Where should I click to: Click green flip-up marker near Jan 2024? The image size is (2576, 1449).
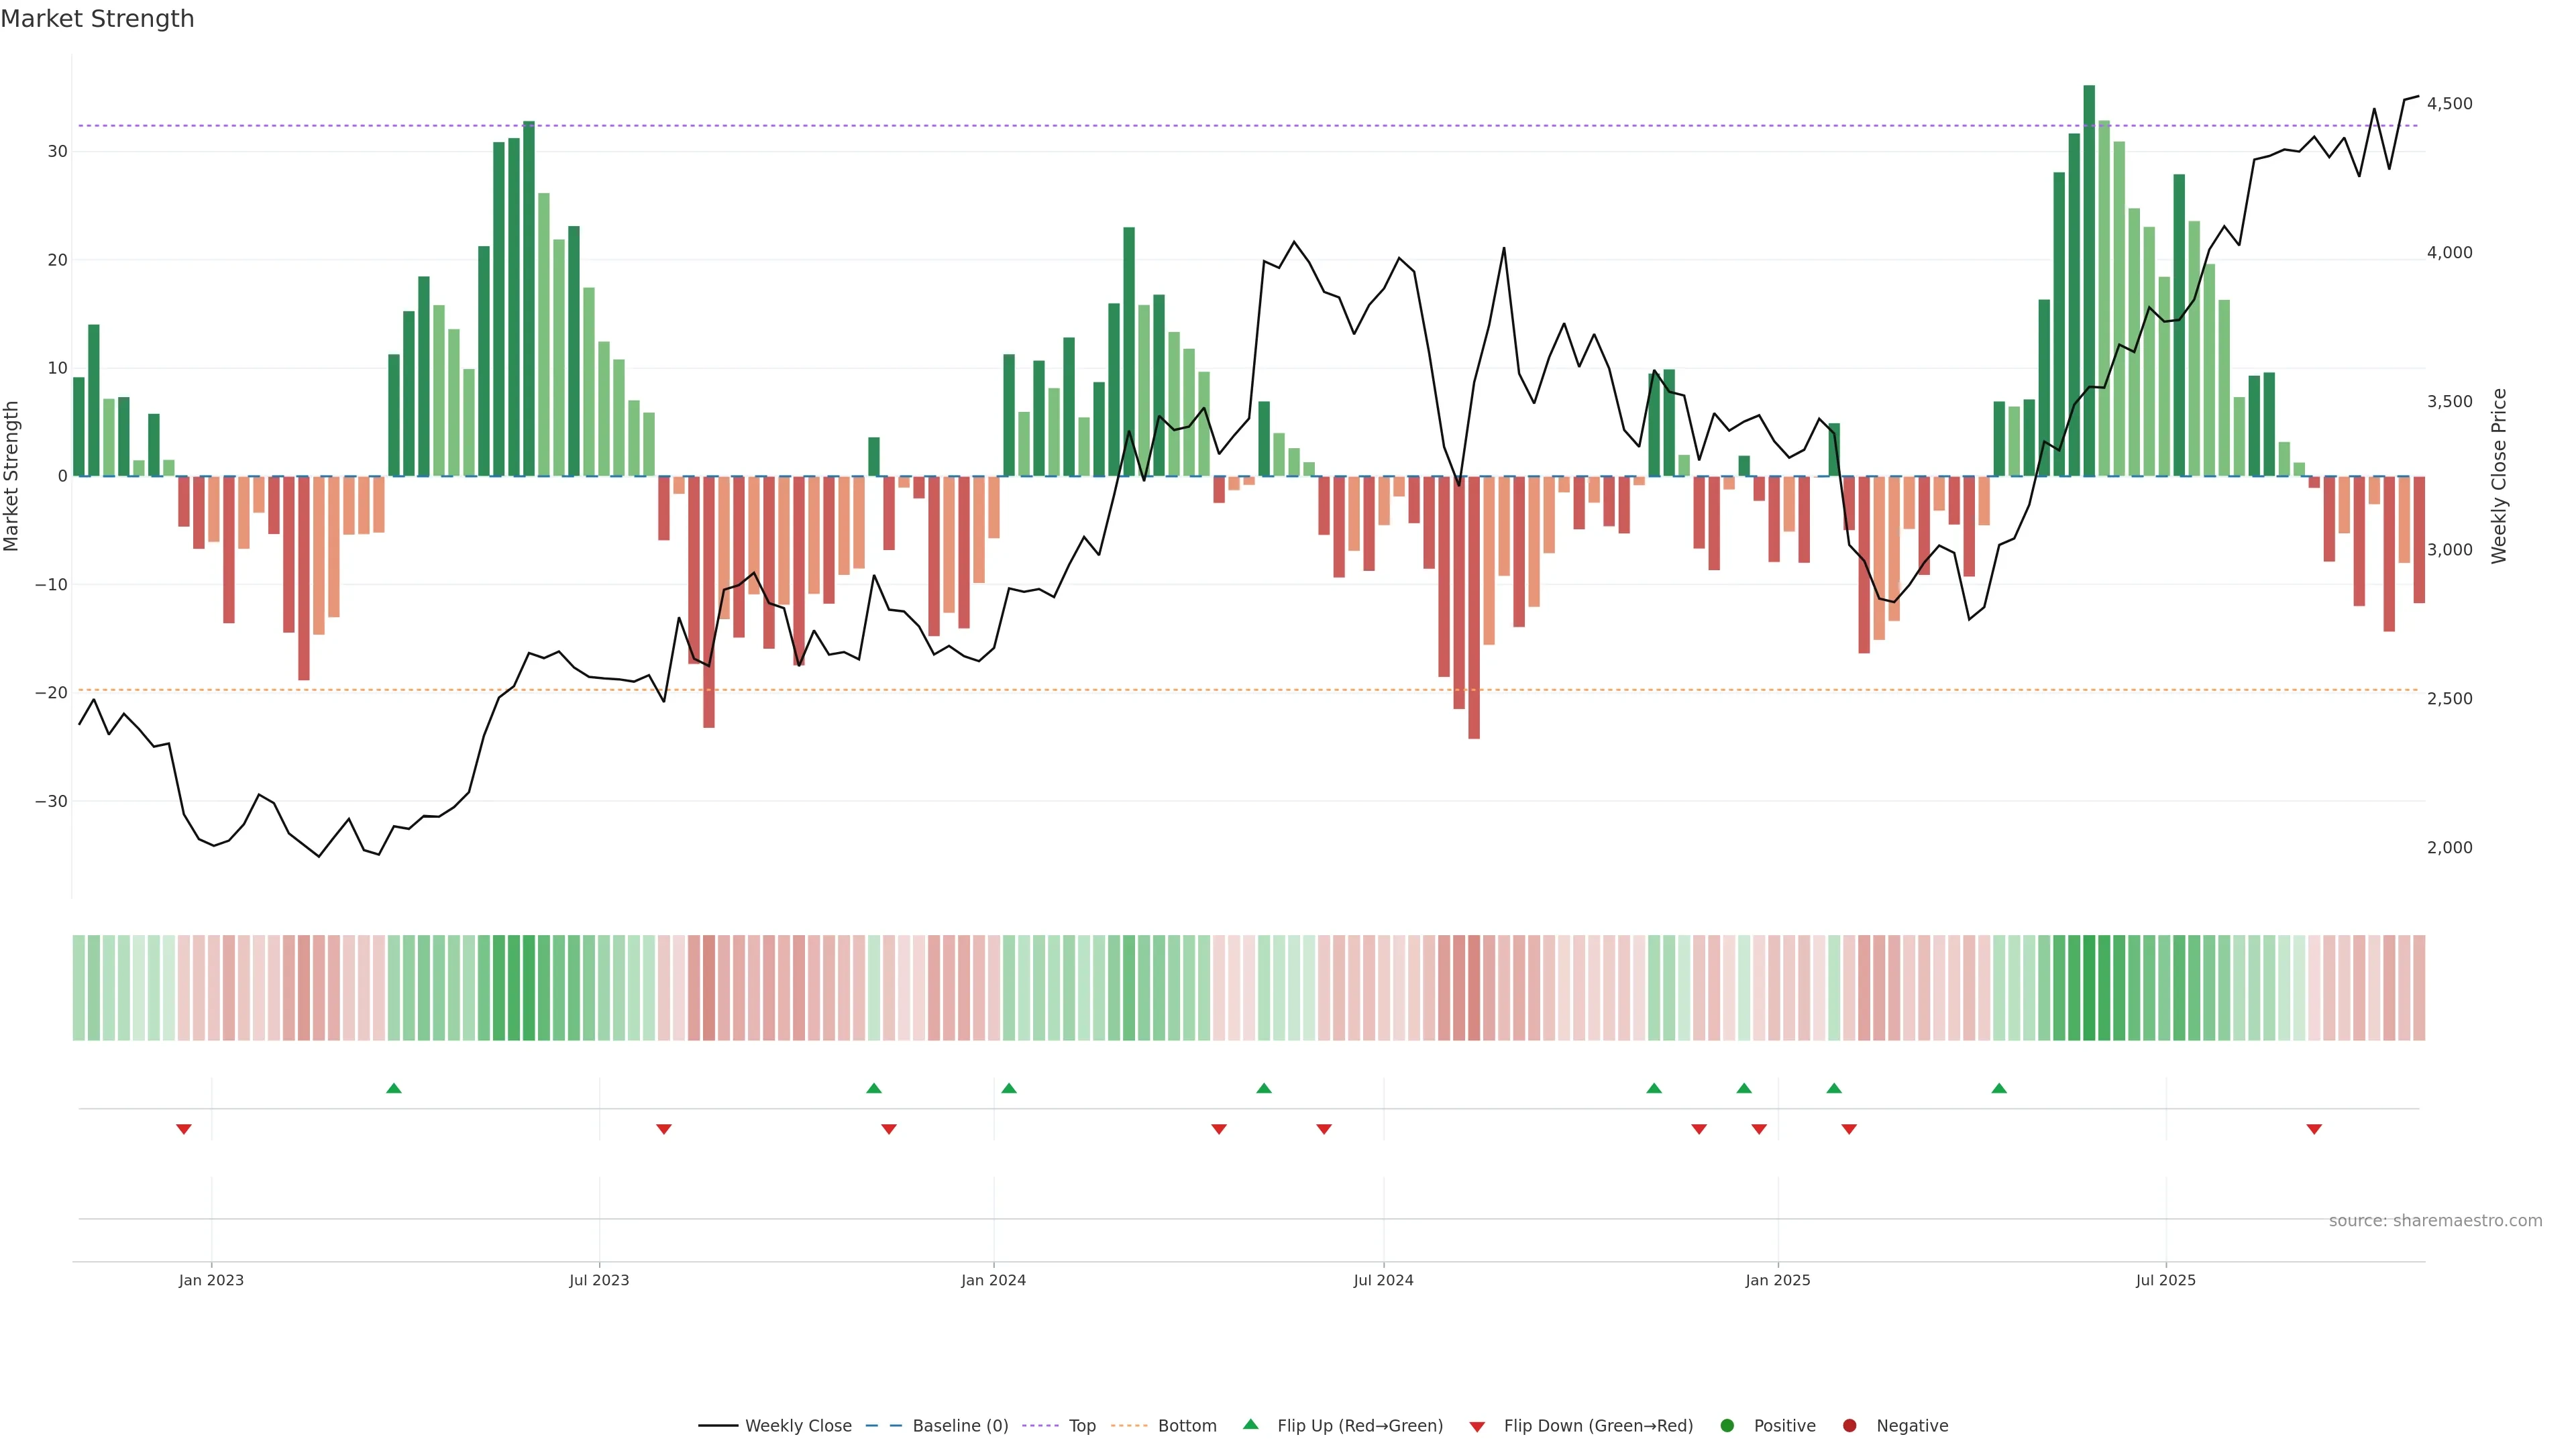pos(1009,1088)
